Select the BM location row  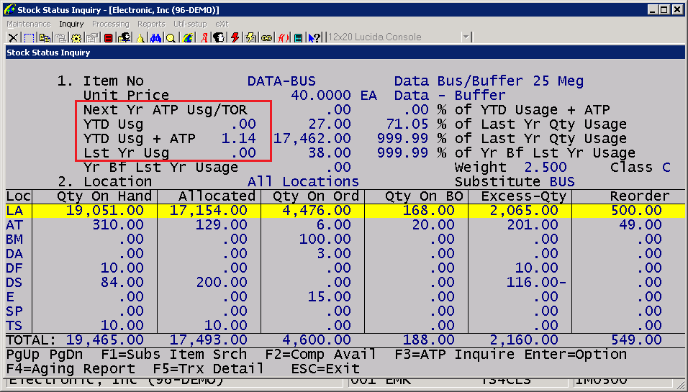click(345, 240)
